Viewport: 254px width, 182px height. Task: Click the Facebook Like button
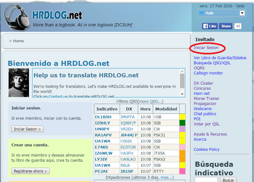pos(210,26)
